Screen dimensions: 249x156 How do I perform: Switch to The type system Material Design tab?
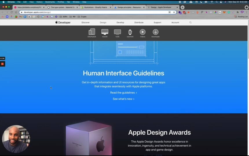62,7
